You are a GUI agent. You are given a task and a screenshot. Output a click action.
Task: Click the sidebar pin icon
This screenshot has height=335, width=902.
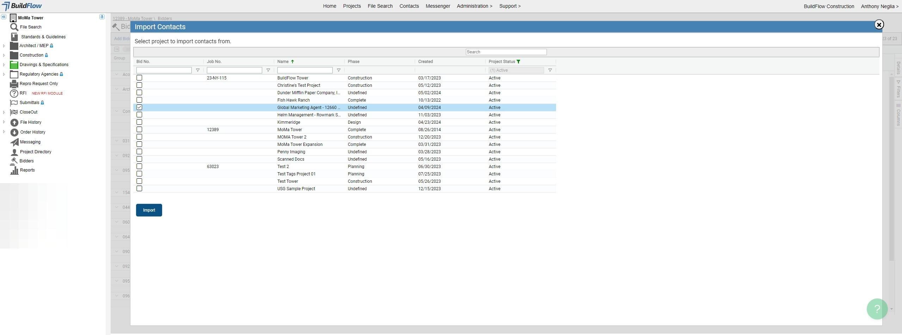click(x=102, y=17)
